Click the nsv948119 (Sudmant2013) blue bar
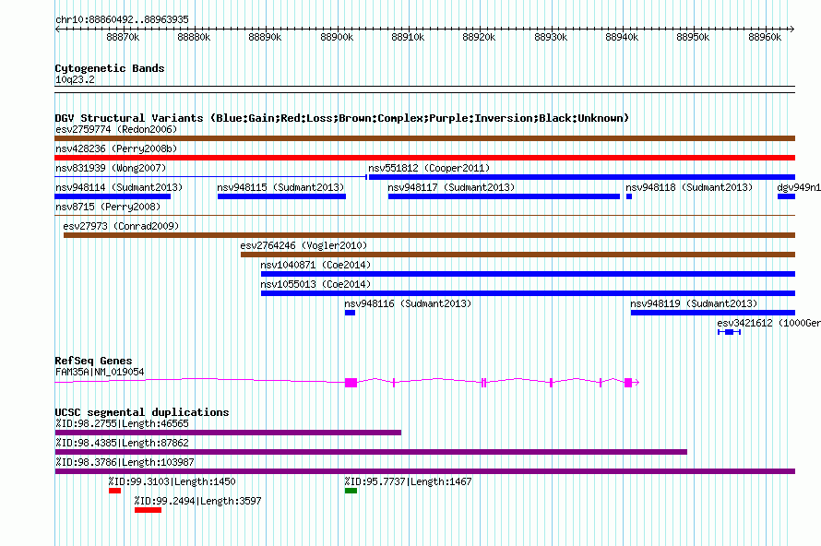This screenshot has width=821, height=546. [713, 313]
